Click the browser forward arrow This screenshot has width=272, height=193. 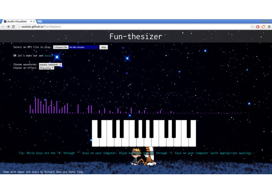click(x=8, y=27)
